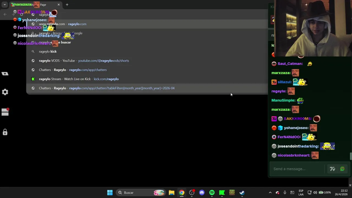Click BAKKROOMS username in chat panel
Image resolution: width=352 pixels, height=198 pixels.
click(298, 119)
